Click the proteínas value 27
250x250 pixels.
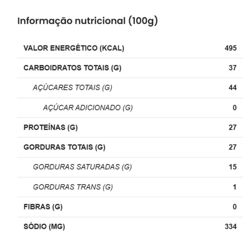(x=232, y=127)
